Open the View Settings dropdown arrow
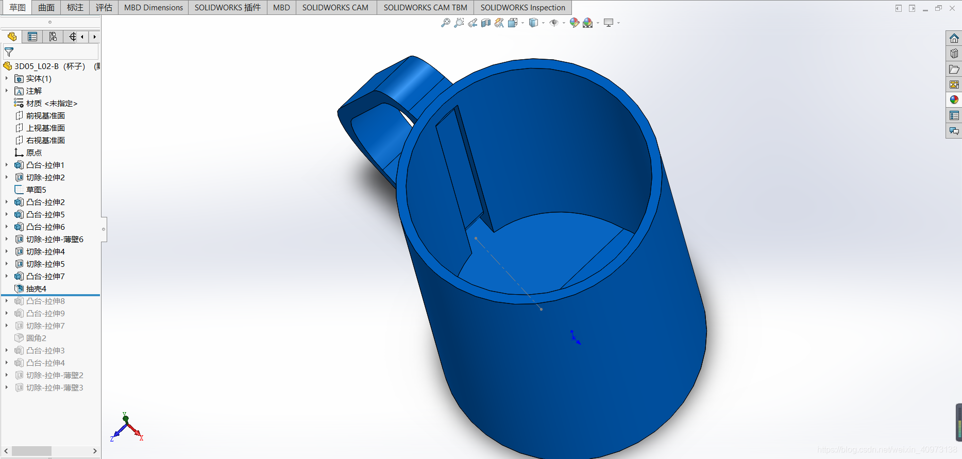The width and height of the screenshot is (962, 459). click(618, 23)
